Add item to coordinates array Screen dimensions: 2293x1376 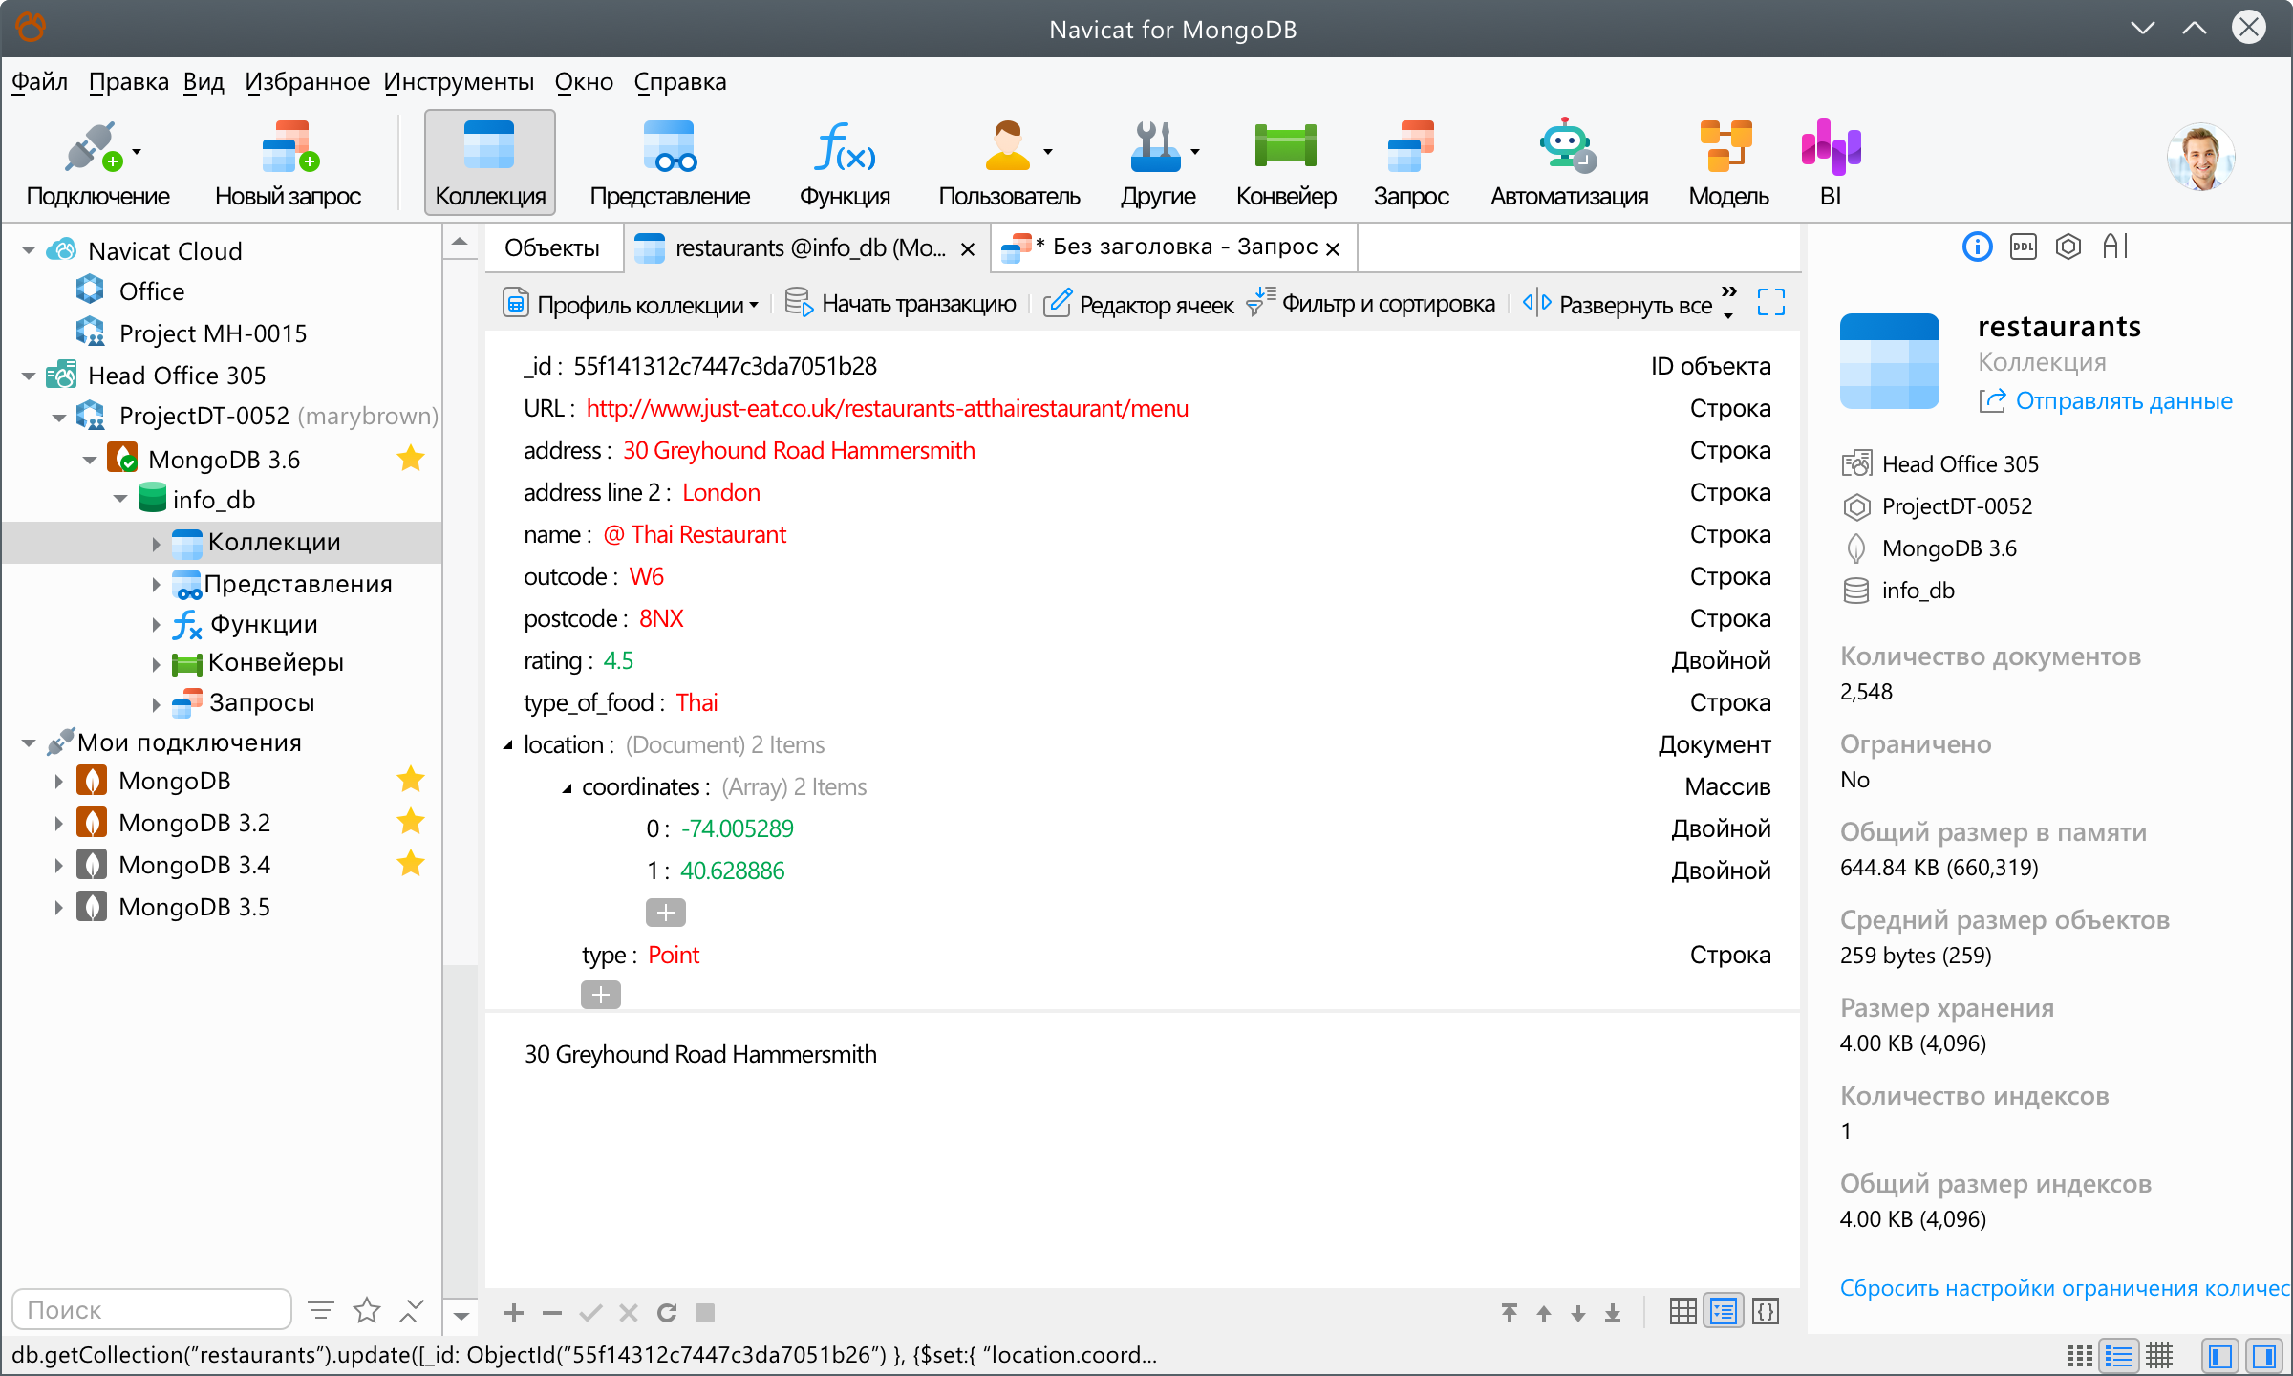tap(666, 914)
